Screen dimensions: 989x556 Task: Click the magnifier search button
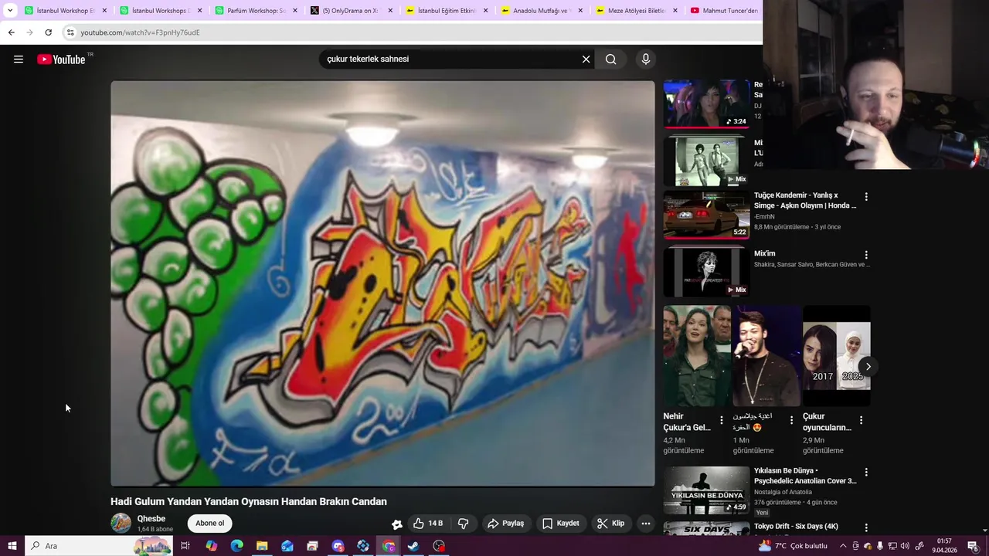tap(610, 59)
